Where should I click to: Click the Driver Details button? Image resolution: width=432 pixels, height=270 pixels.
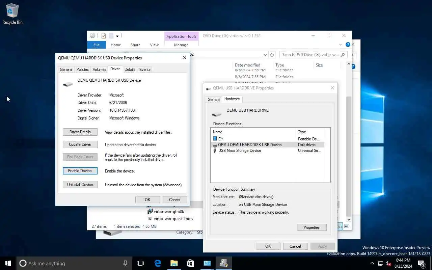[x=80, y=132]
